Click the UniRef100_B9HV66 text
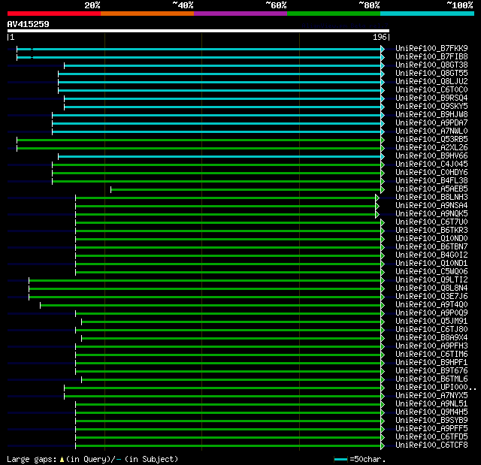This screenshot has height=465, width=481. click(431, 156)
